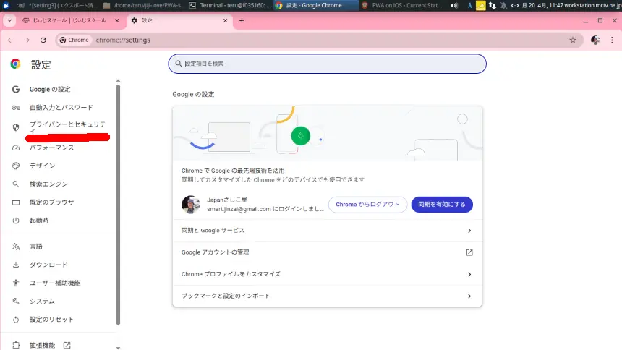Image resolution: width=622 pixels, height=350 pixels.
Task: Click the Chrome site info chip
Action: click(x=74, y=40)
